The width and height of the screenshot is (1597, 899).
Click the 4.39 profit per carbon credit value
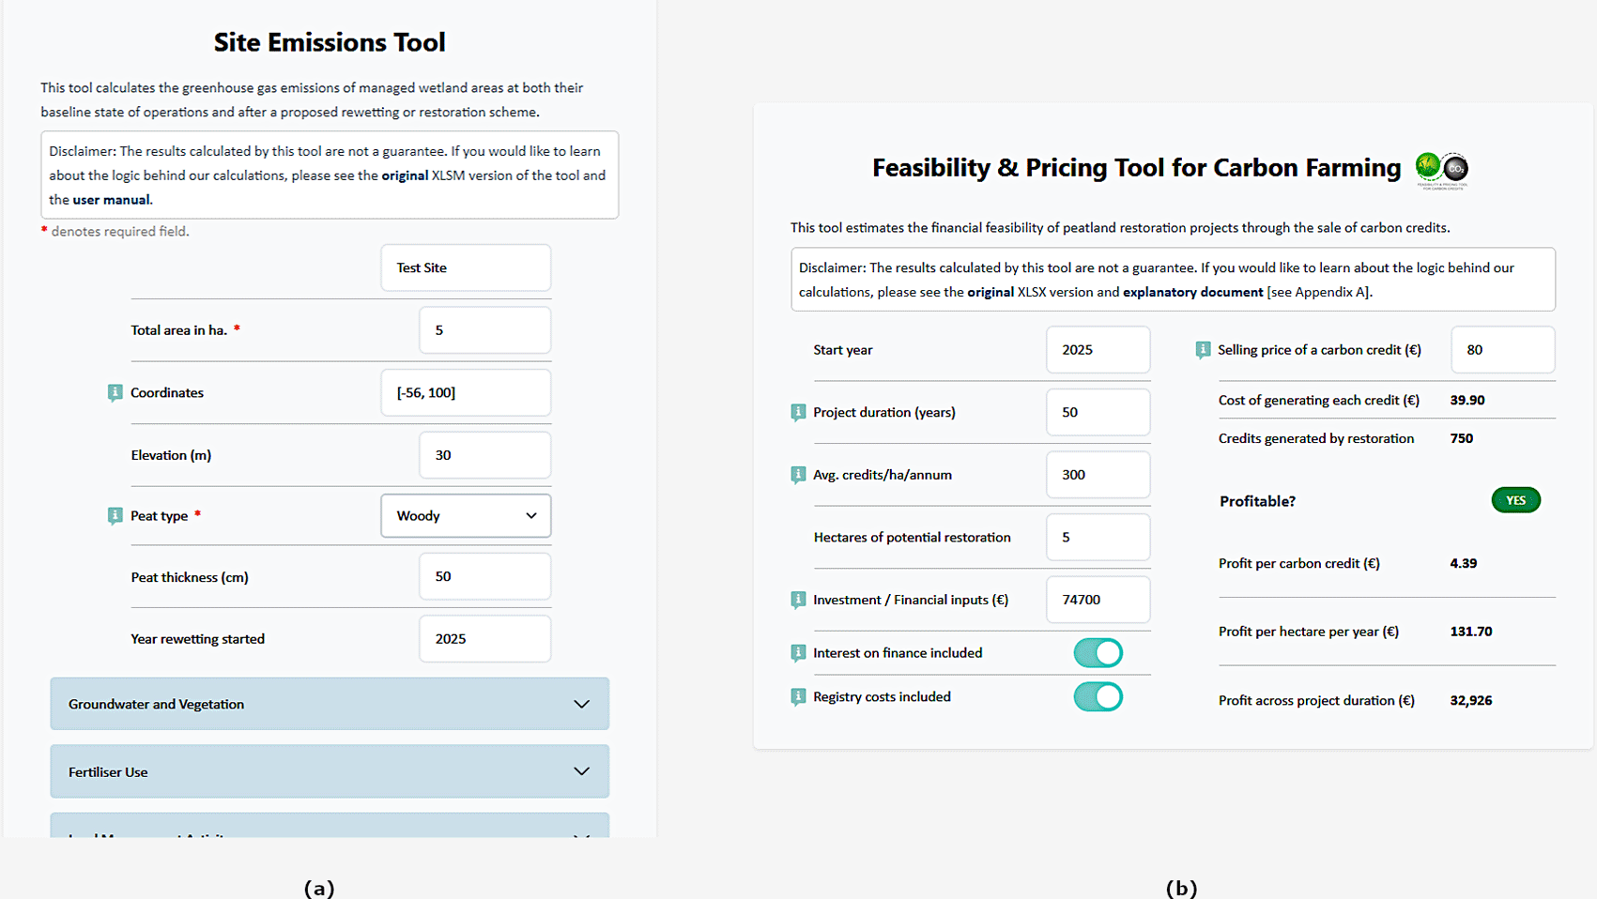click(x=1464, y=564)
